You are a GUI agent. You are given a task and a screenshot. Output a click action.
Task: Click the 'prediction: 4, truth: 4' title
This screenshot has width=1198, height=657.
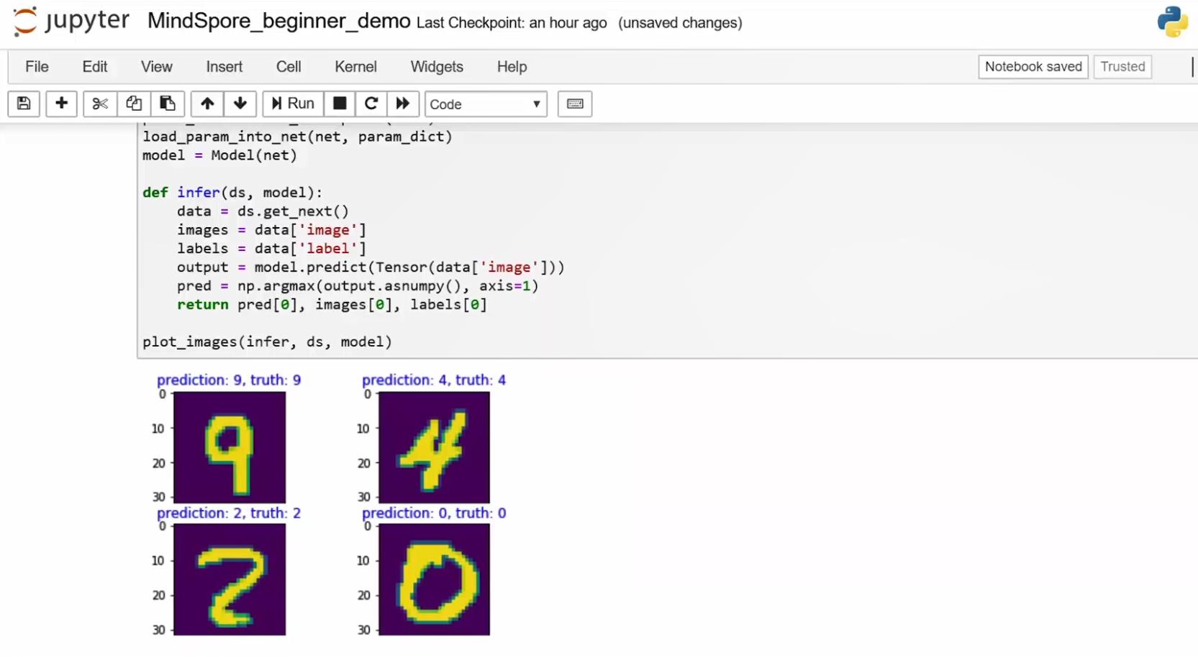click(434, 380)
